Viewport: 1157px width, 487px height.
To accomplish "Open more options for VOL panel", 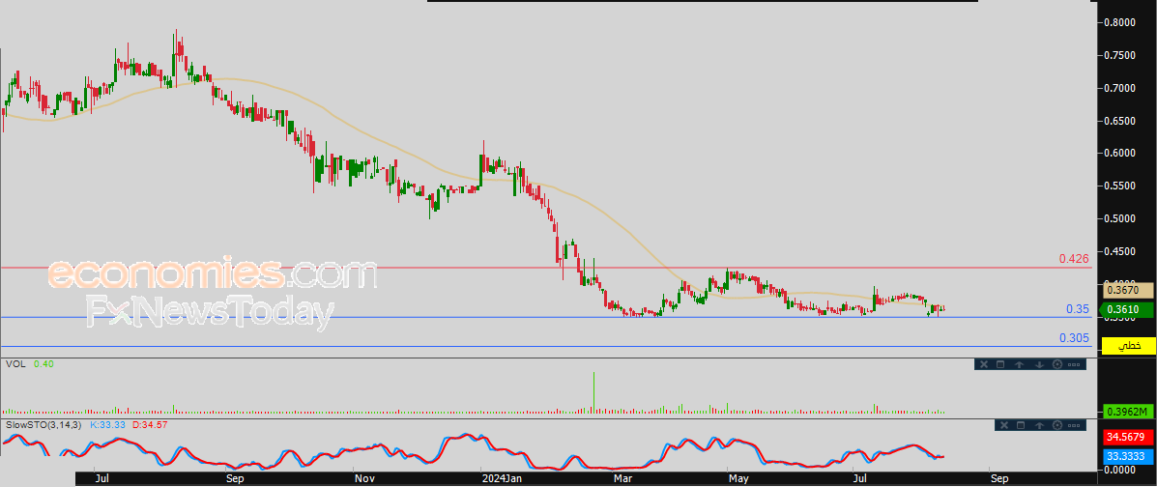I will tap(1075, 364).
